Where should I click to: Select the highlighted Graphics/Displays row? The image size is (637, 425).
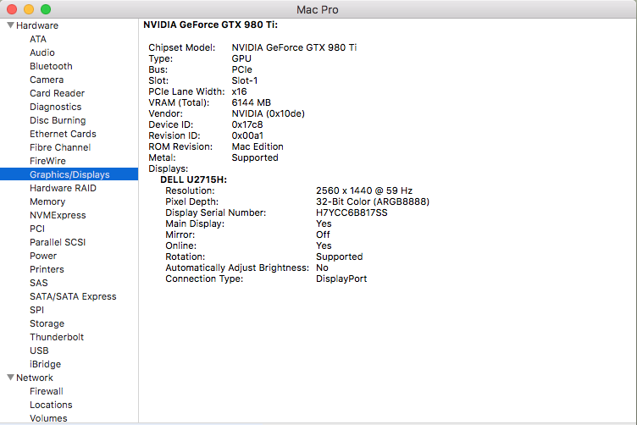(69, 174)
